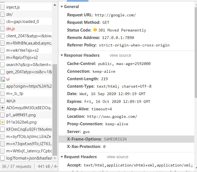Viewport: 197px width, 172px height.
Task: Select the X-Frame-Options header row
Action: (x=126, y=139)
